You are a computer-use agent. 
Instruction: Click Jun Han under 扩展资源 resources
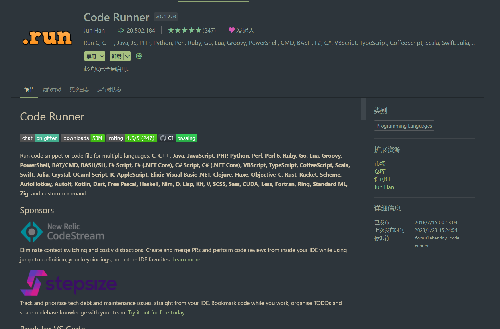[384, 187]
